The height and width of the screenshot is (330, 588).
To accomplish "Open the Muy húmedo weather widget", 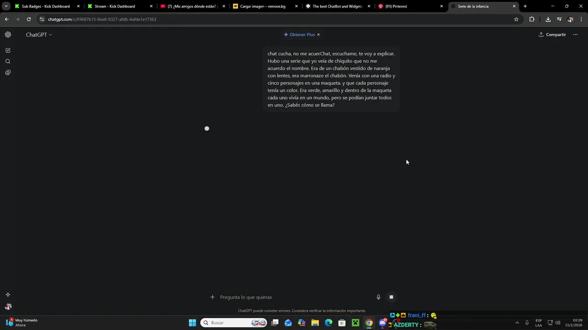I will [22, 323].
